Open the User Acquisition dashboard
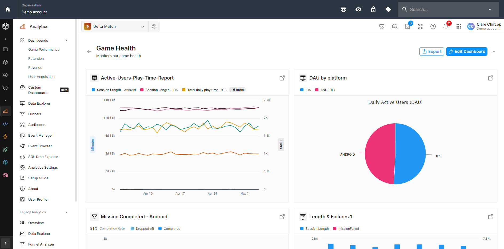This screenshot has height=249, width=504. [41, 77]
